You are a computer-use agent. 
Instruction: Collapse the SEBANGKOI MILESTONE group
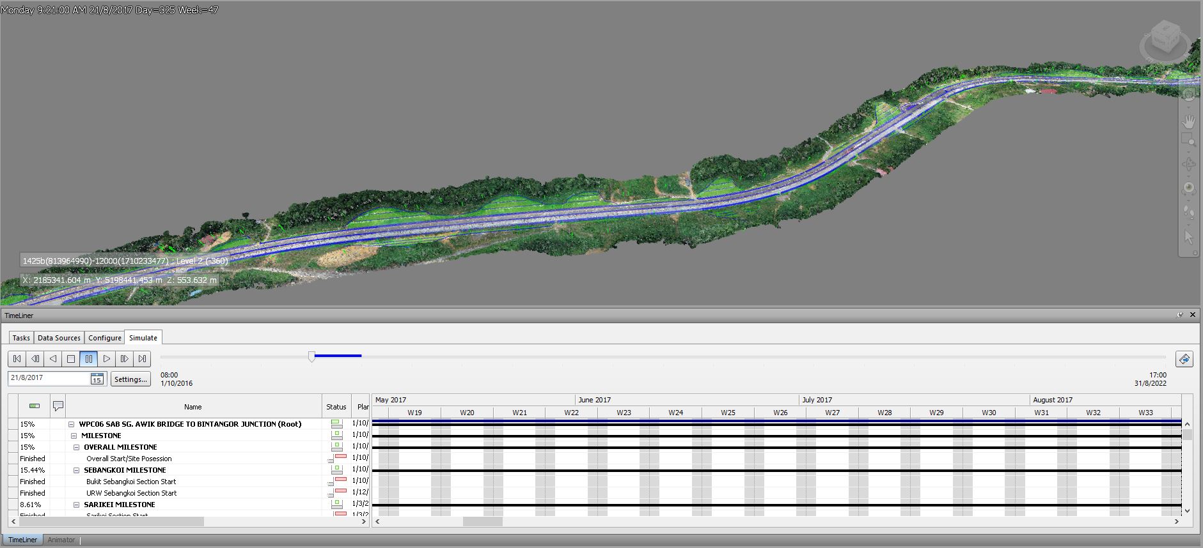tap(77, 470)
